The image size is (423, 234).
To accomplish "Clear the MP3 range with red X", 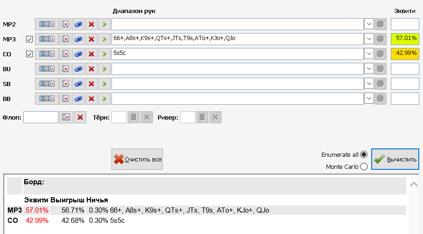I will point(91,39).
